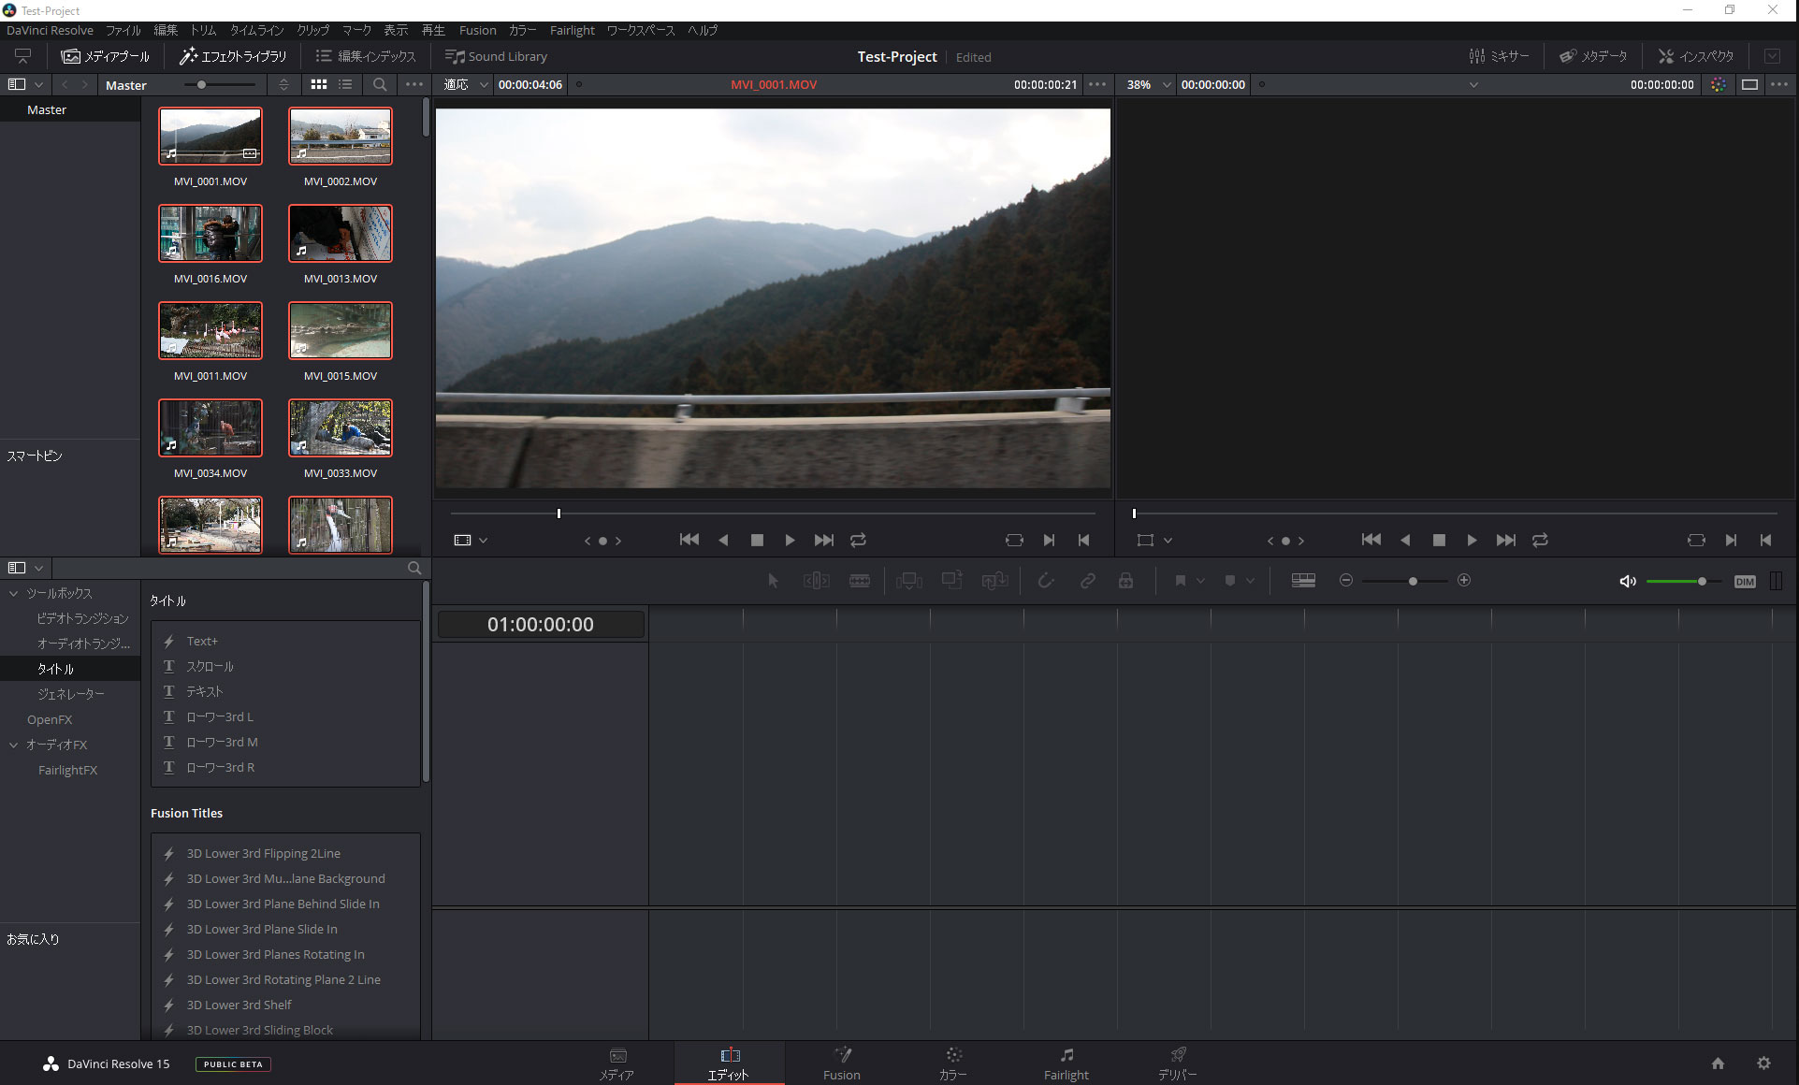Select the arrow selection mode tool

[x=773, y=581]
